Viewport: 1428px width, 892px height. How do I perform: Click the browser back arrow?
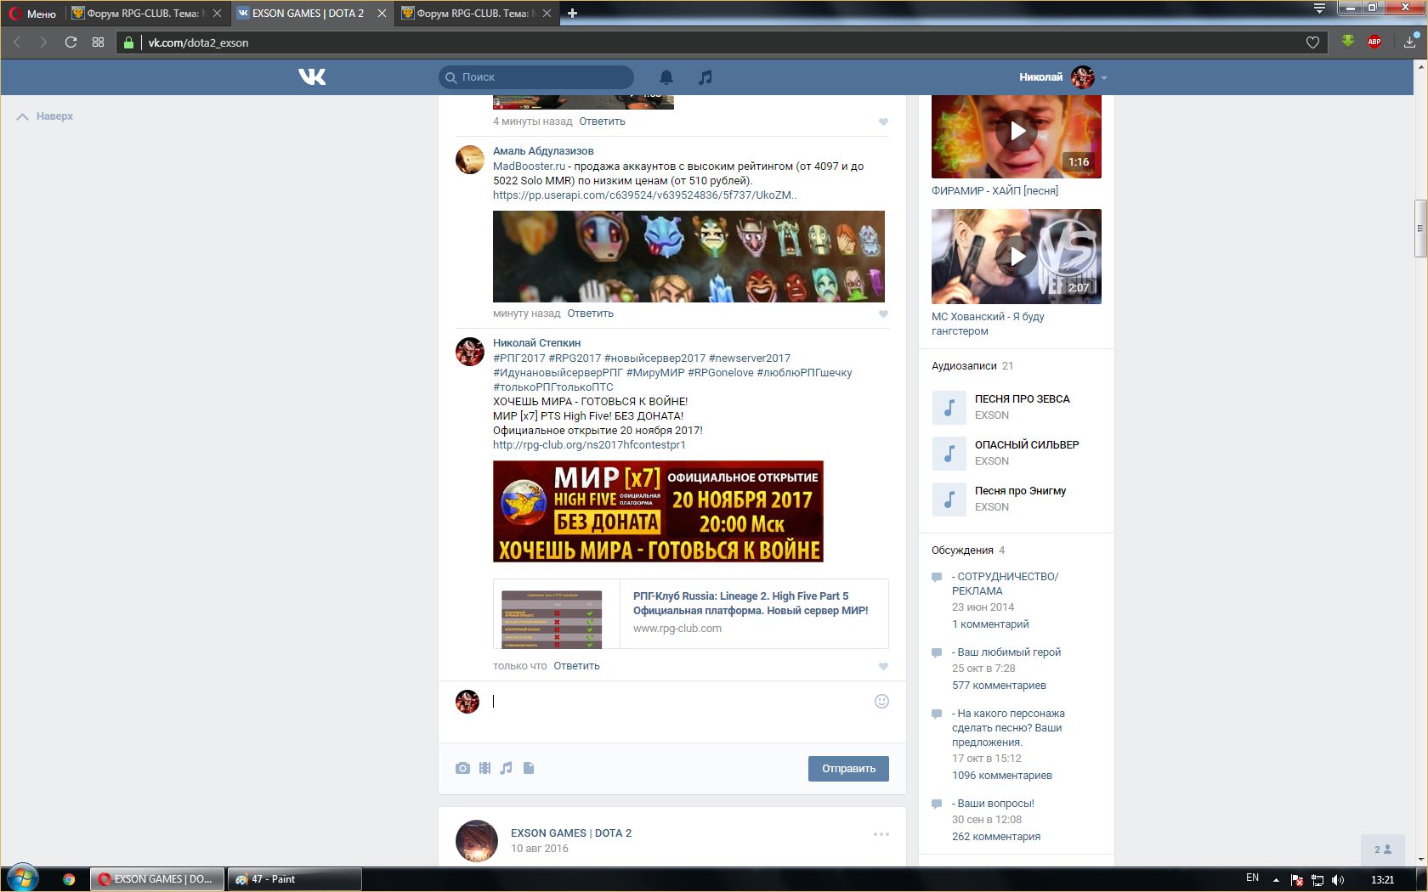pos(16,42)
